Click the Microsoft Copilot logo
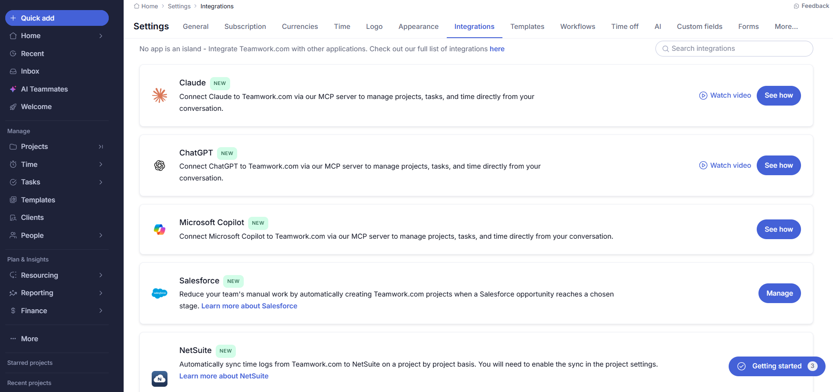This screenshot has width=833, height=392. (x=160, y=230)
